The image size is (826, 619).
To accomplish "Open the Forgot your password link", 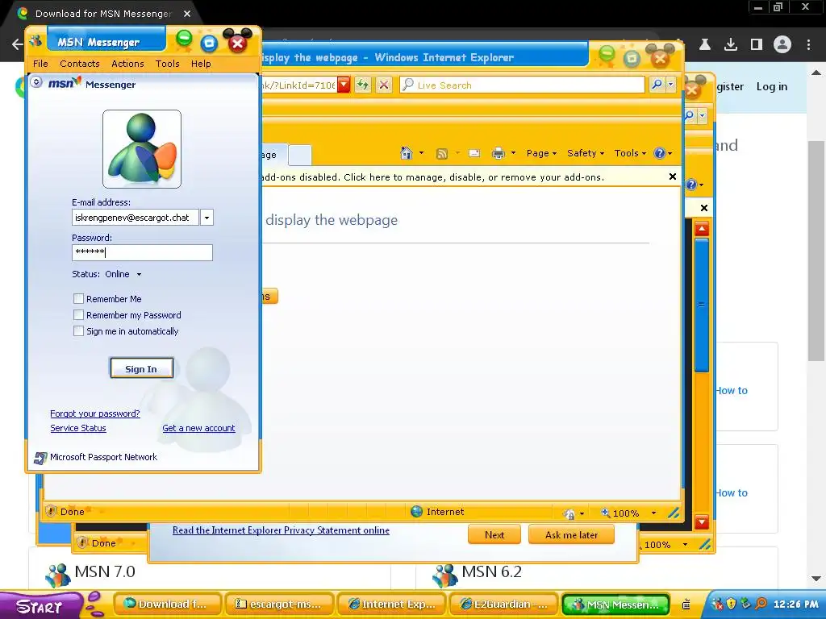I will [95, 413].
